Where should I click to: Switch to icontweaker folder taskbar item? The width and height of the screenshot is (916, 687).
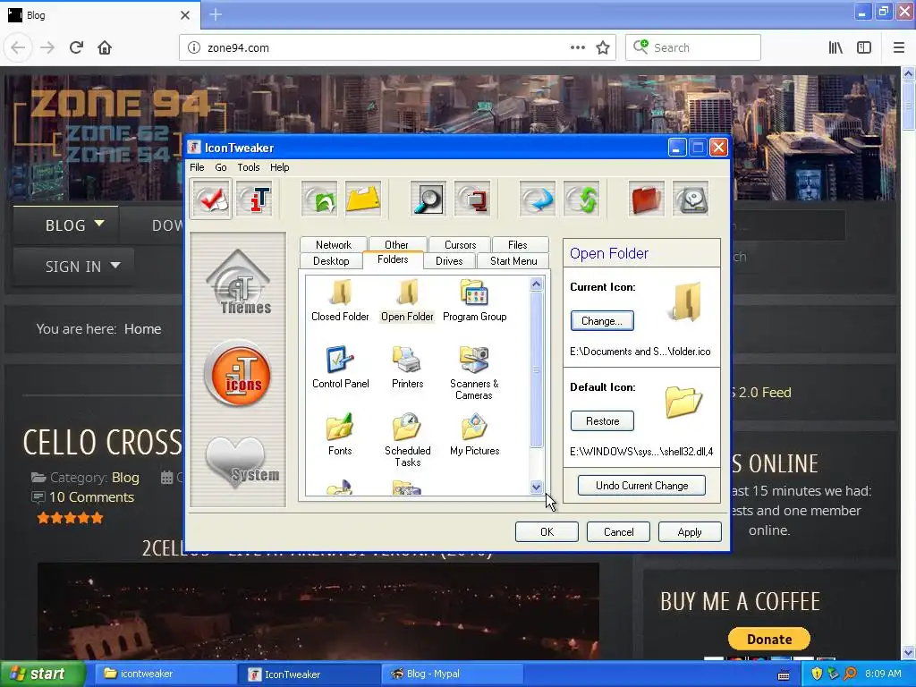(x=164, y=674)
